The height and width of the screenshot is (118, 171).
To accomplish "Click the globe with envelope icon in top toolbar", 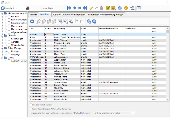I will pyautogui.click(x=120, y=8).
